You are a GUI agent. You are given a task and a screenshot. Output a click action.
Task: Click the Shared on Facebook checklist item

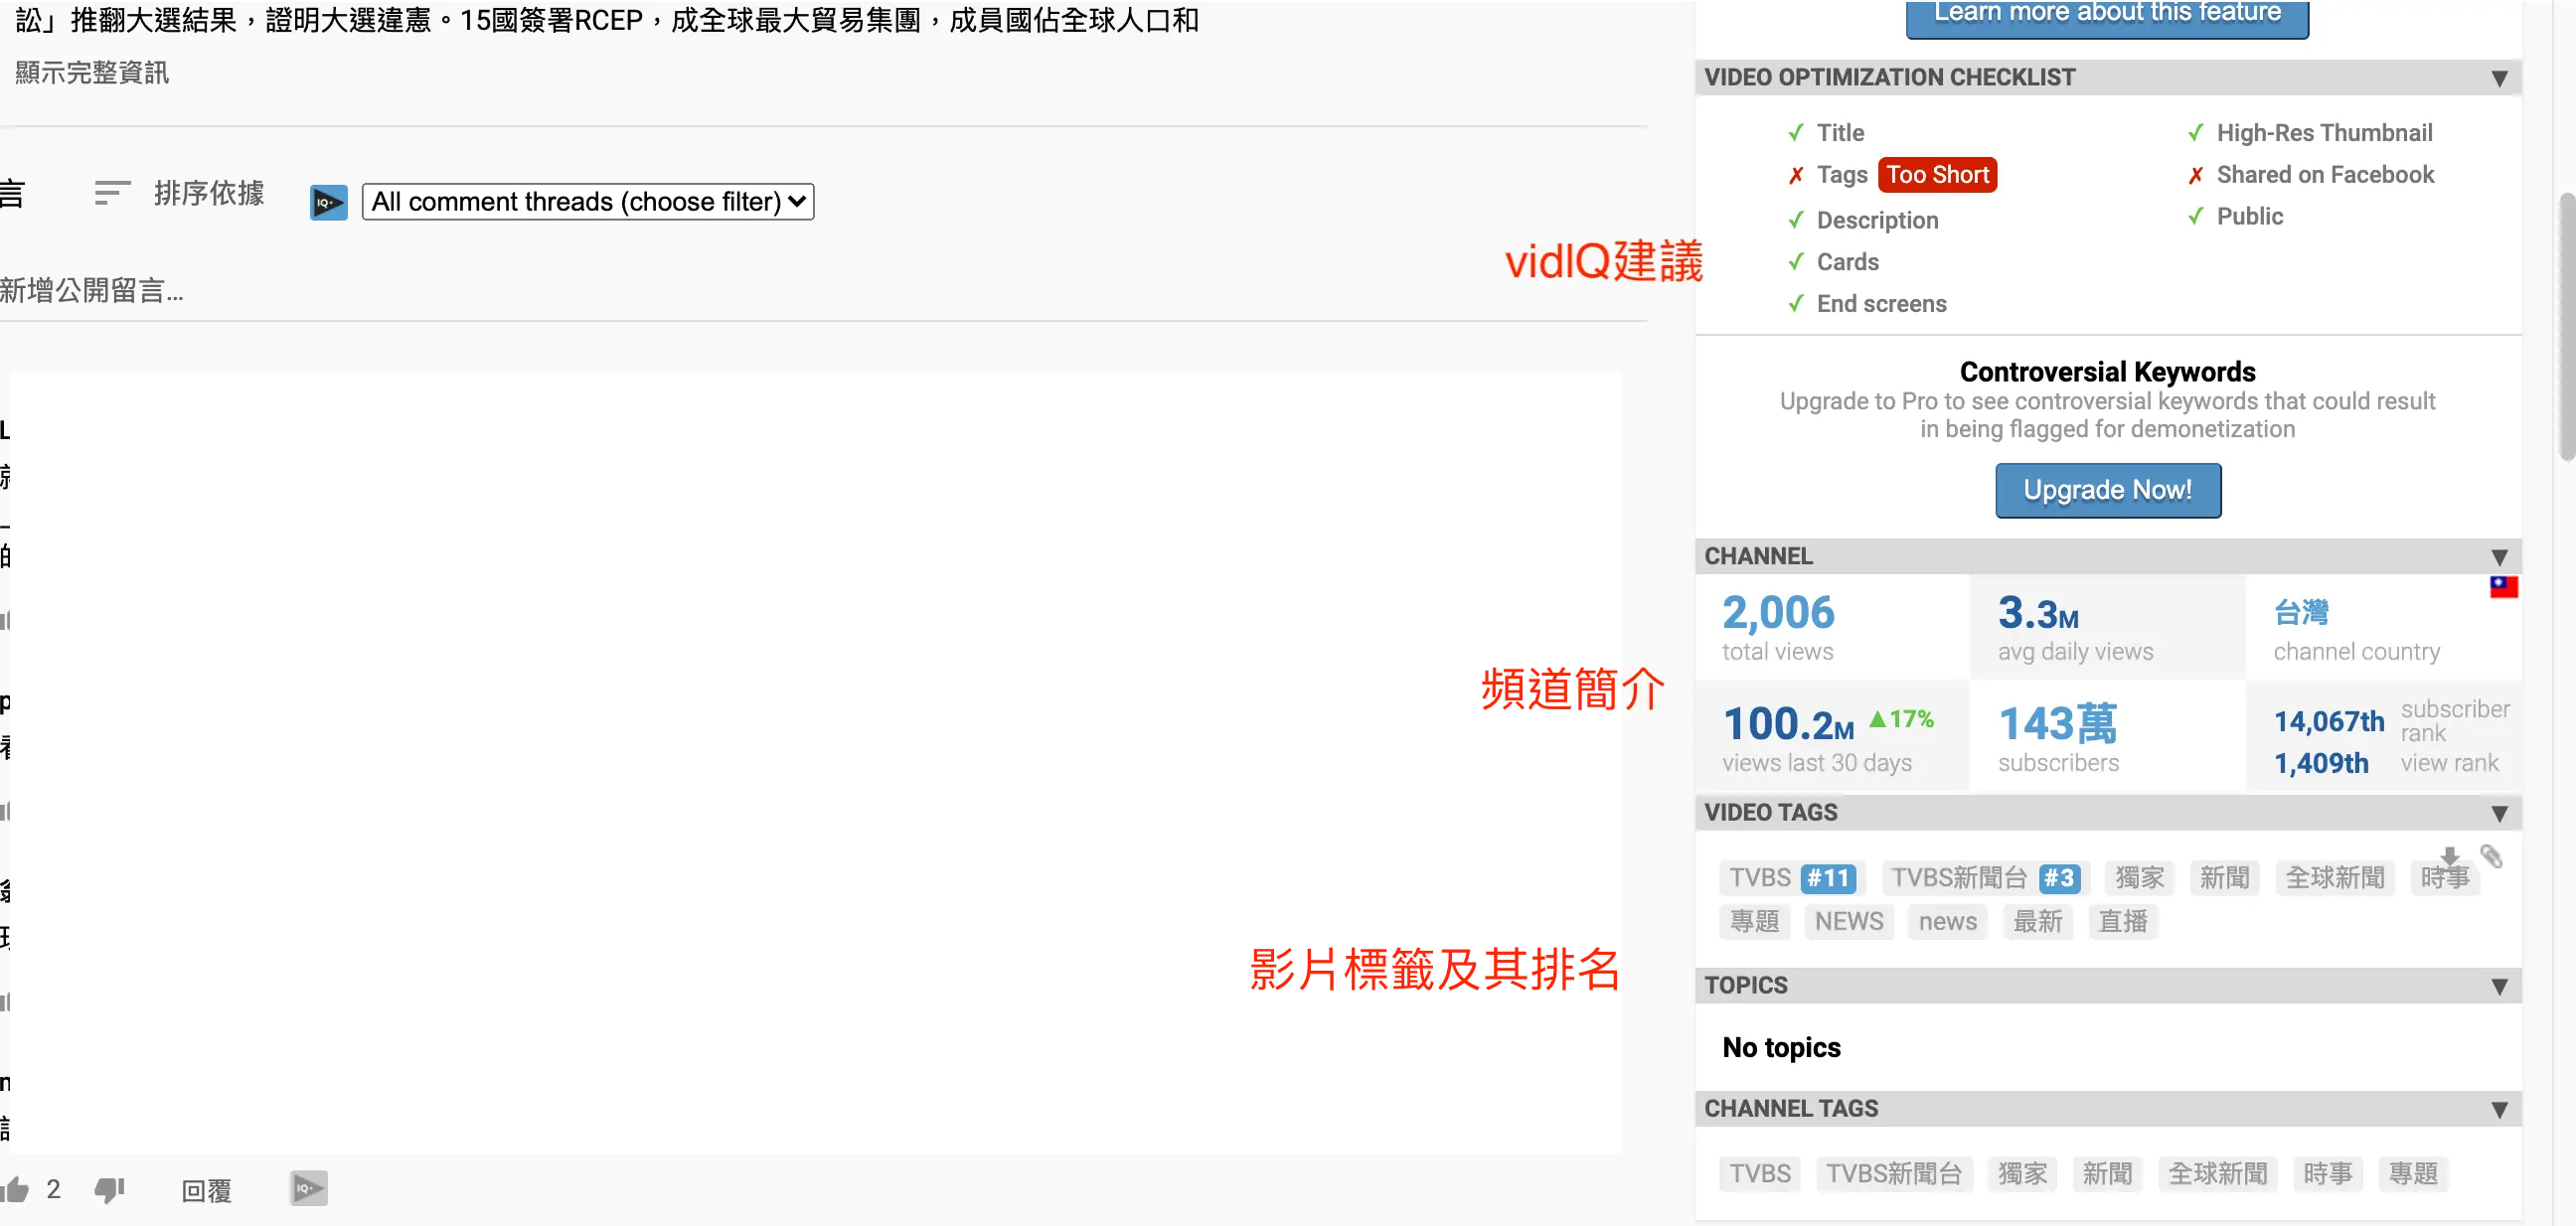(2324, 175)
